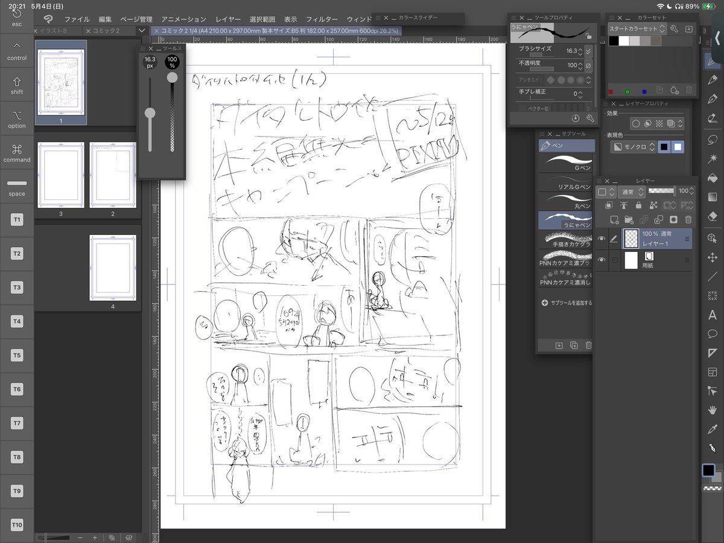Image resolution: width=724 pixels, height=543 pixels.
Task: Duplicate the sub tool icon
Action: coord(574,345)
